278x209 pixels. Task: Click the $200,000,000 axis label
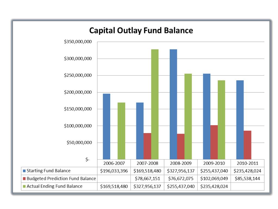[x=78, y=92]
